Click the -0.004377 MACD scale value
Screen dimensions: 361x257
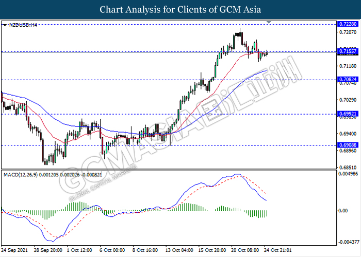pos(348,242)
